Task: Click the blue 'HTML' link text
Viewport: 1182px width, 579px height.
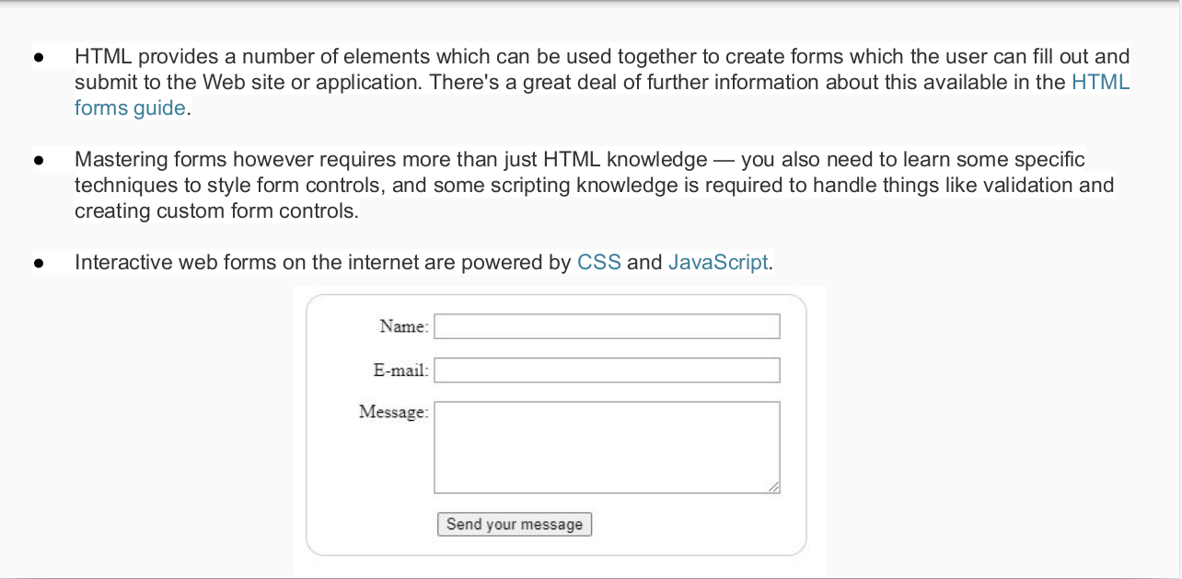Action: coord(1100,83)
